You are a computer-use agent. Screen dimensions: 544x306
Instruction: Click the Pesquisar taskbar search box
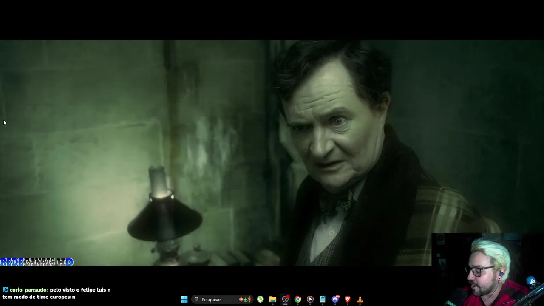[x=222, y=300]
